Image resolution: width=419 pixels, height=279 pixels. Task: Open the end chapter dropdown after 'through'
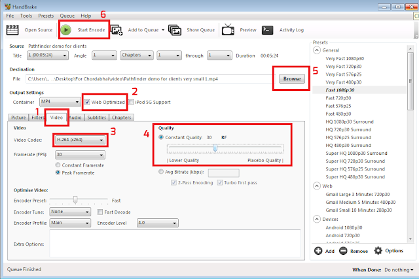[x=219, y=56]
